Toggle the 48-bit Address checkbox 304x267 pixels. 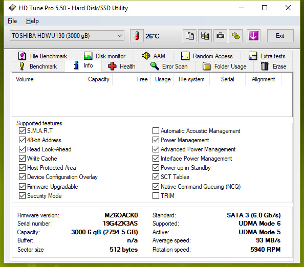pyautogui.click(x=22, y=140)
